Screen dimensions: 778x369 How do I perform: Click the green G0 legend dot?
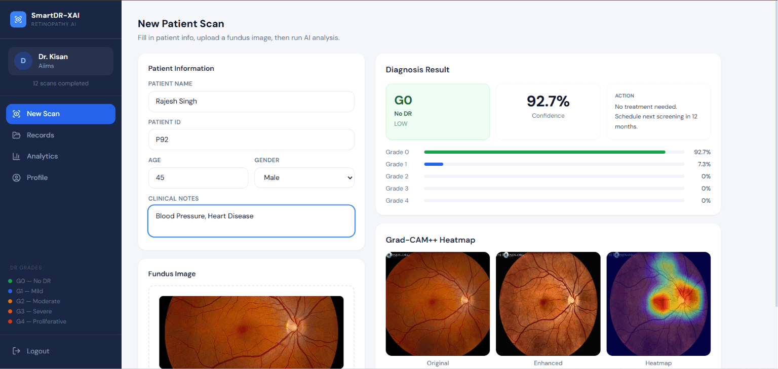[x=11, y=281]
